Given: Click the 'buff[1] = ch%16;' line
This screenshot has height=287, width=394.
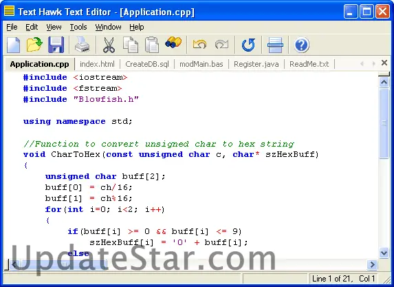Looking at the screenshot, I should [x=89, y=198].
